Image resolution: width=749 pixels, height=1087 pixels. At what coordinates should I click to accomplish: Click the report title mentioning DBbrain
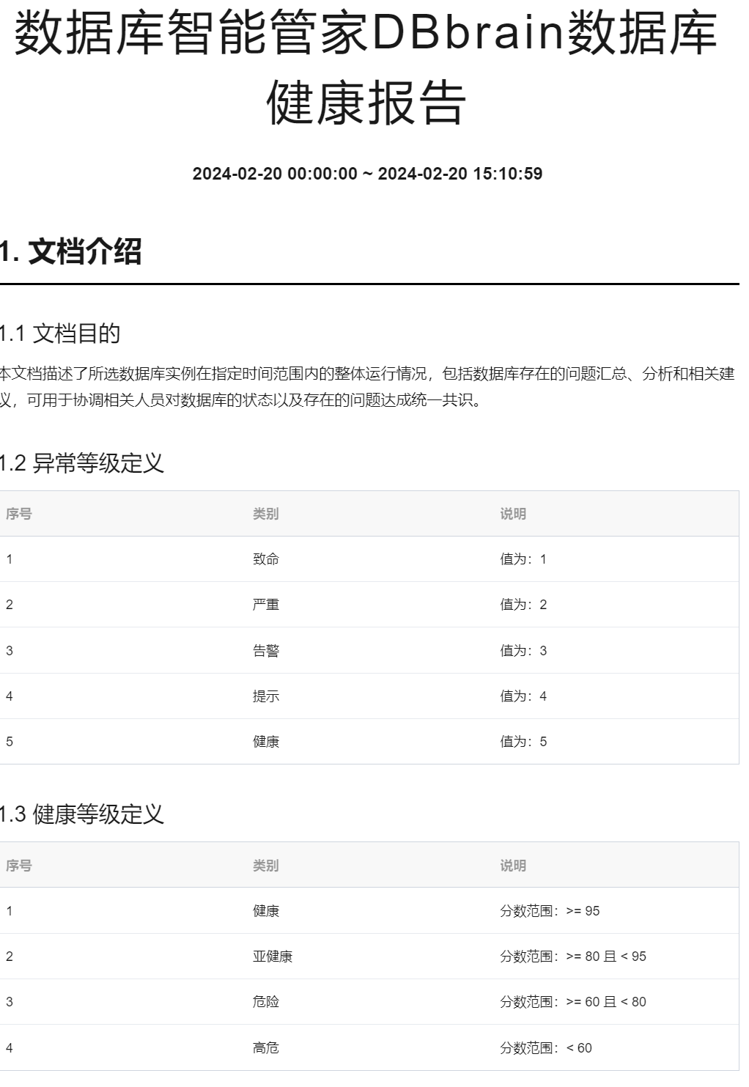click(366, 67)
